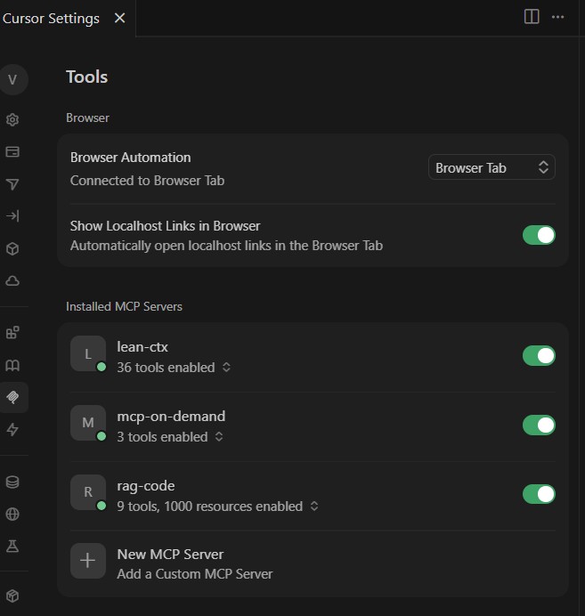Image resolution: width=585 pixels, height=616 pixels.
Task: Click the lightning bolt sidebar icon
Action: tap(12, 430)
